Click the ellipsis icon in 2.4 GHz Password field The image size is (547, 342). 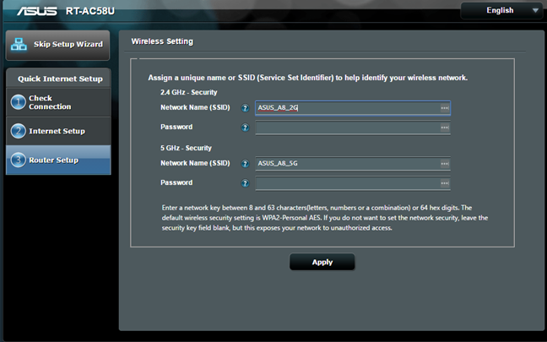click(x=444, y=128)
